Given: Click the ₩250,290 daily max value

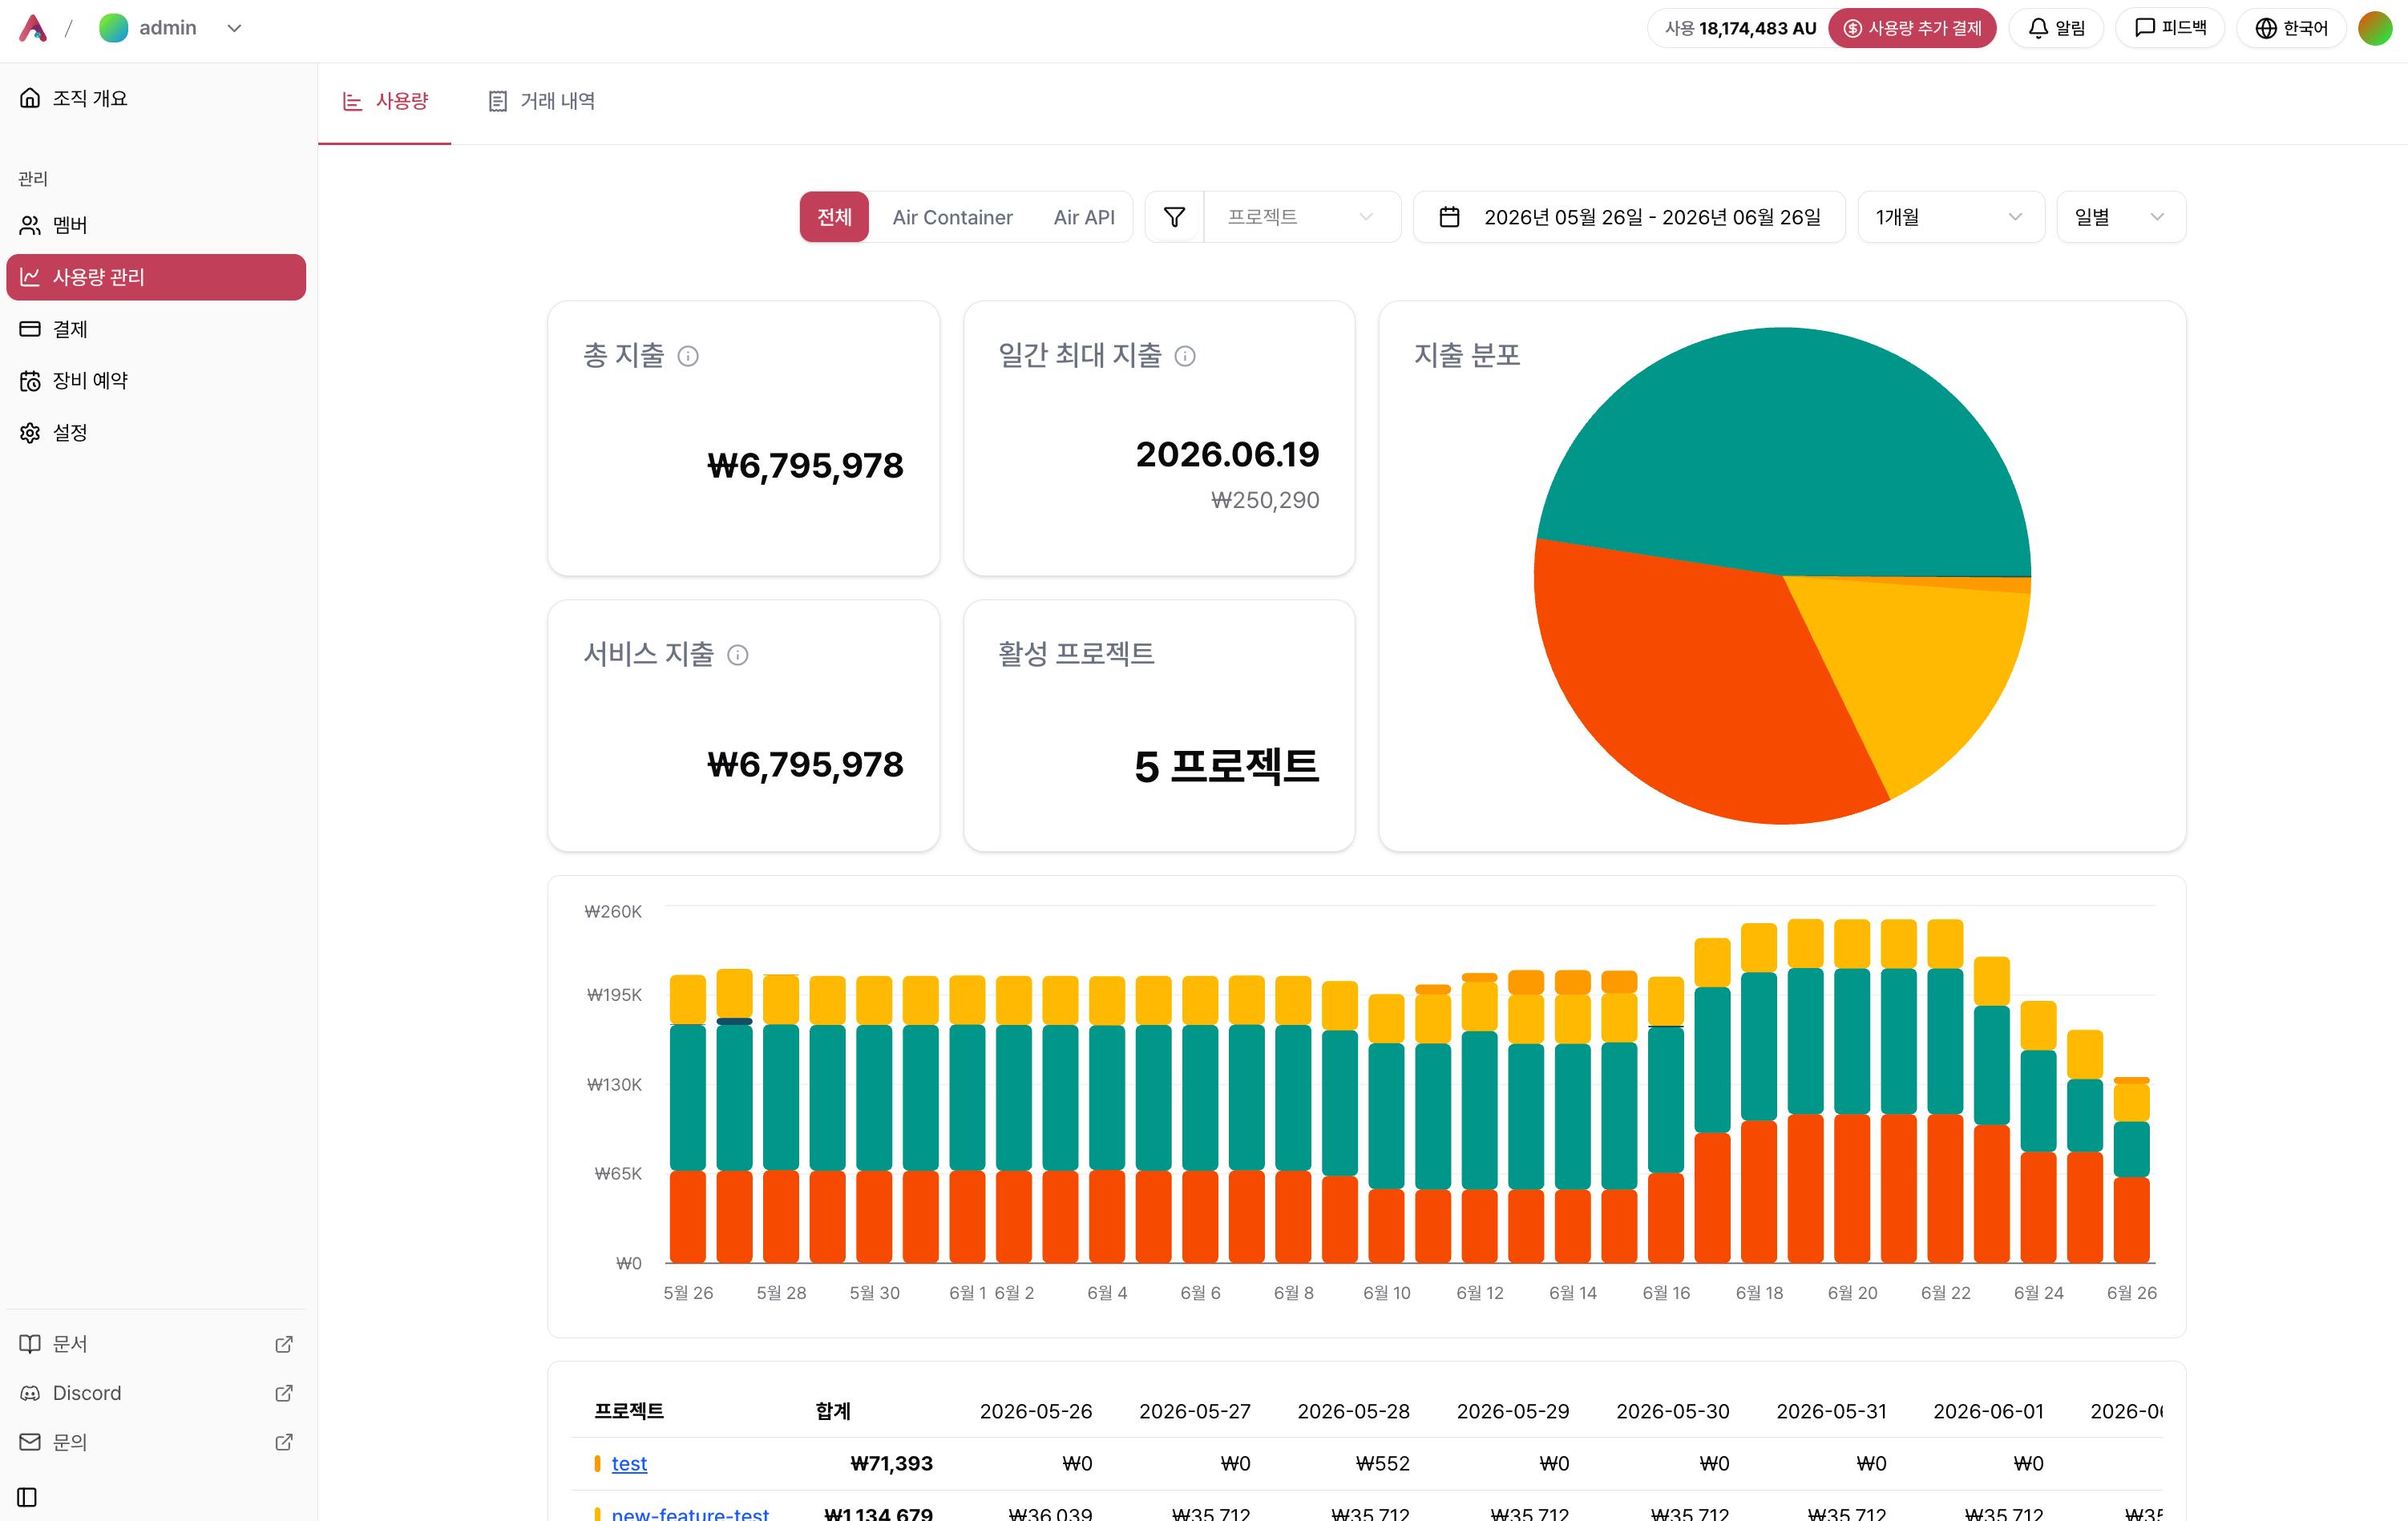Looking at the screenshot, I should (x=1265, y=500).
